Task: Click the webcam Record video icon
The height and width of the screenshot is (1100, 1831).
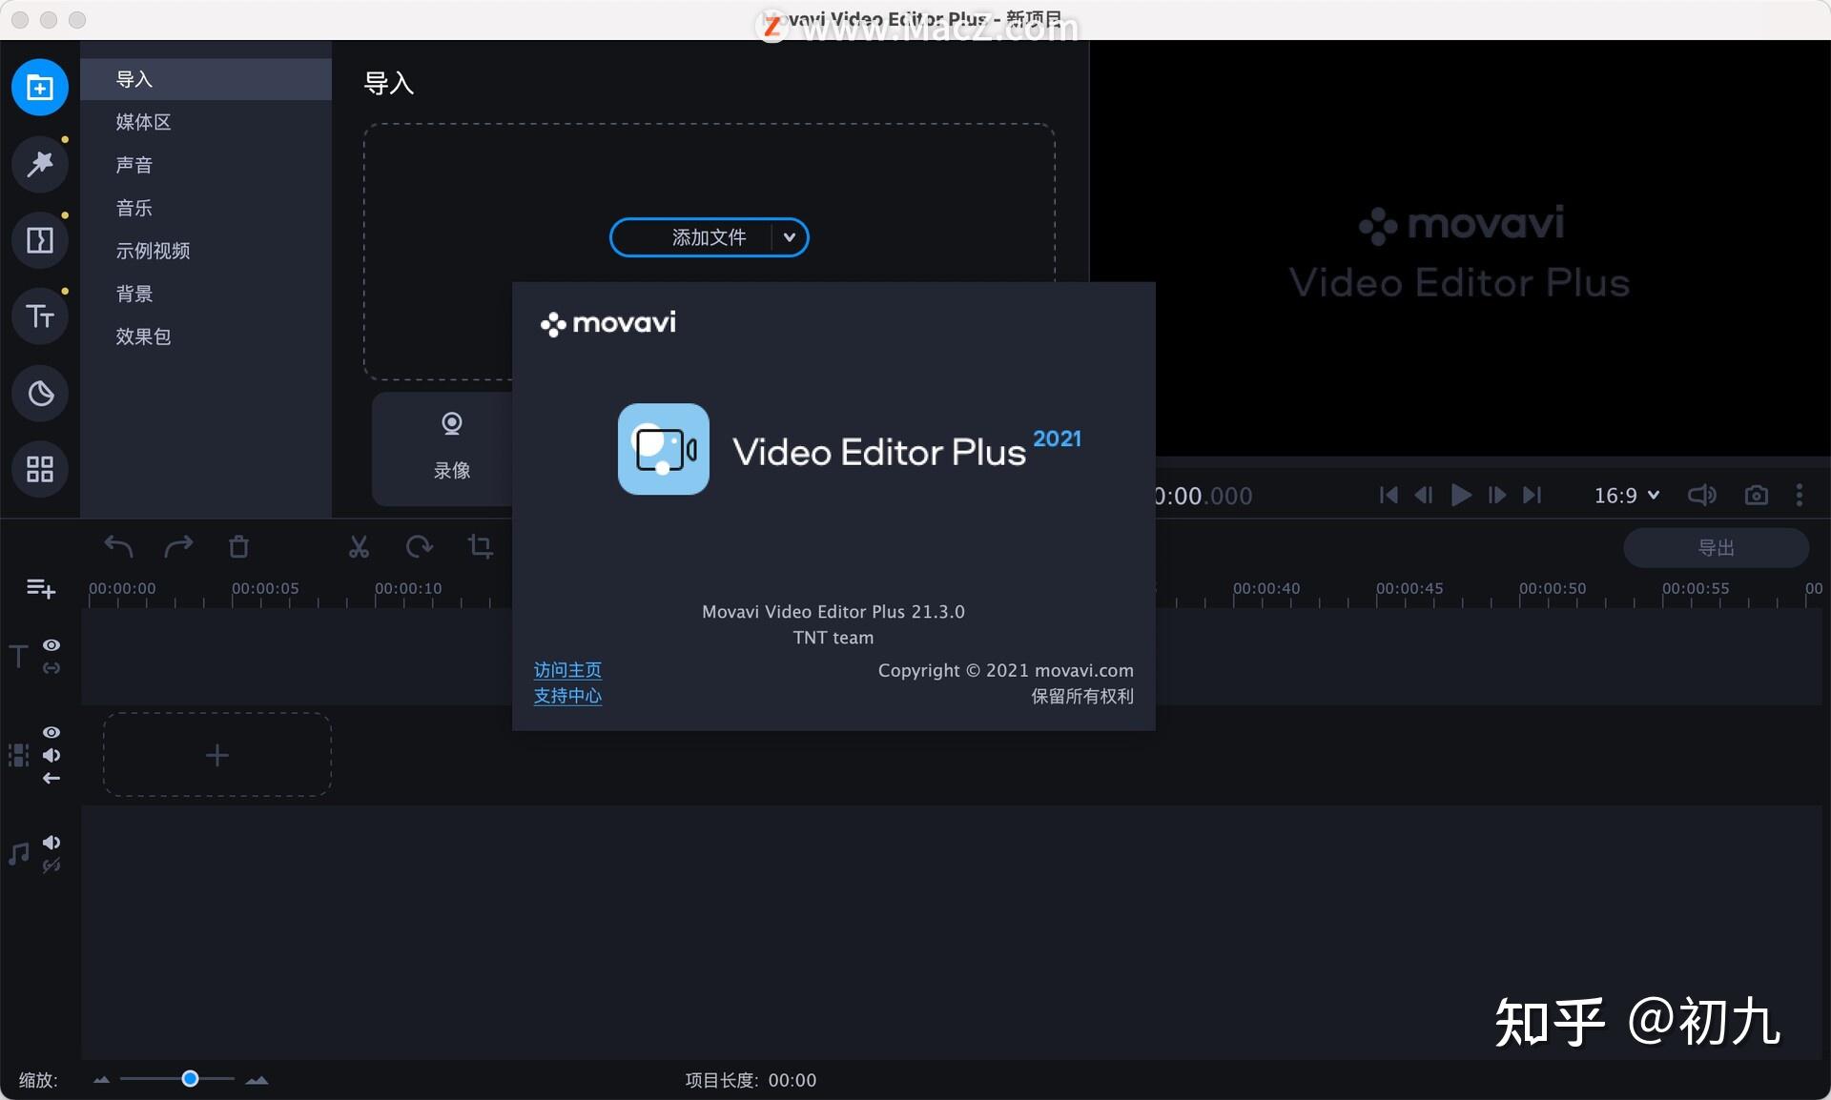Action: point(452,423)
